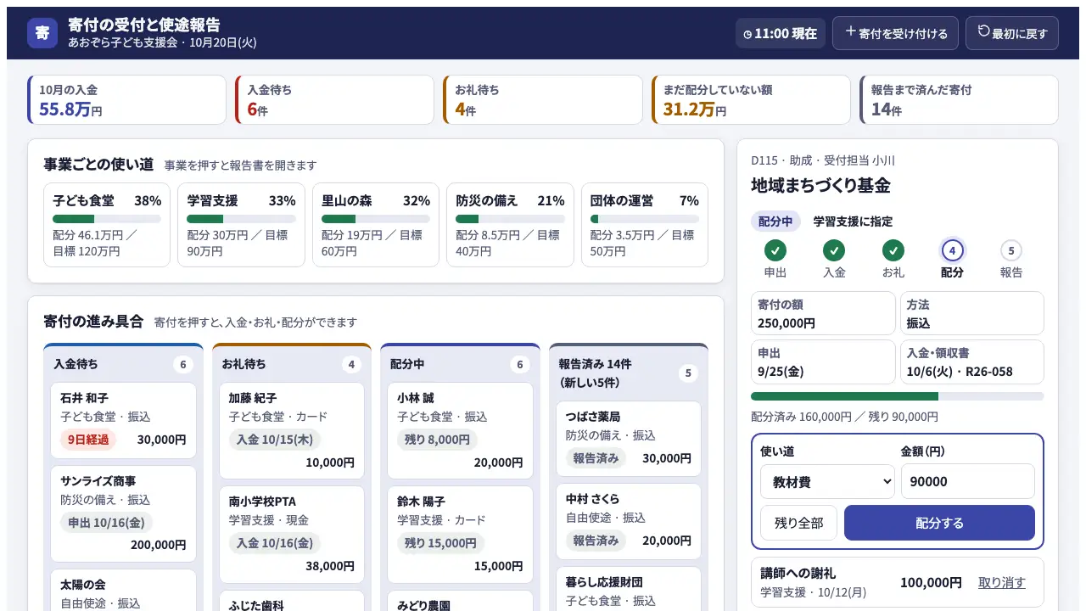Screen dimensions: 1086x611
Task: Click the reset arrow icon in 最初に戻す
Action: 983,32
